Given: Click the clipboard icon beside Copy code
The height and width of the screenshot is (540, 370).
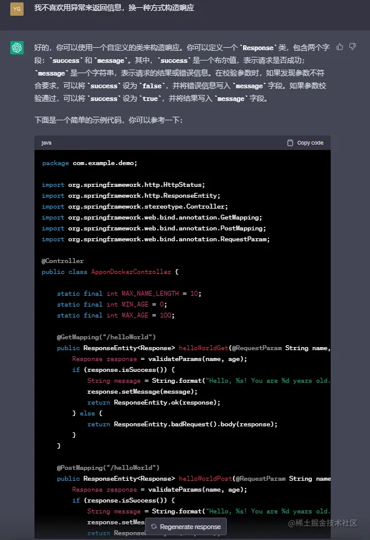Looking at the screenshot, I should [x=290, y=143].
